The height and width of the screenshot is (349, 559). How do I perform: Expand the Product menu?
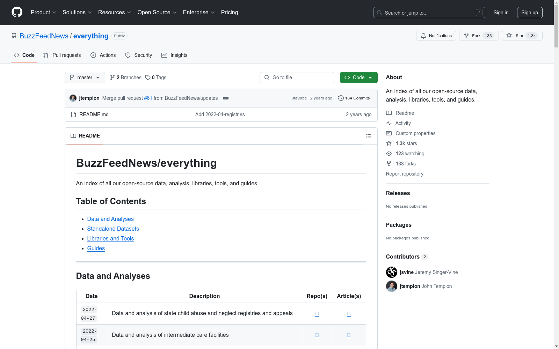point(43,13)
